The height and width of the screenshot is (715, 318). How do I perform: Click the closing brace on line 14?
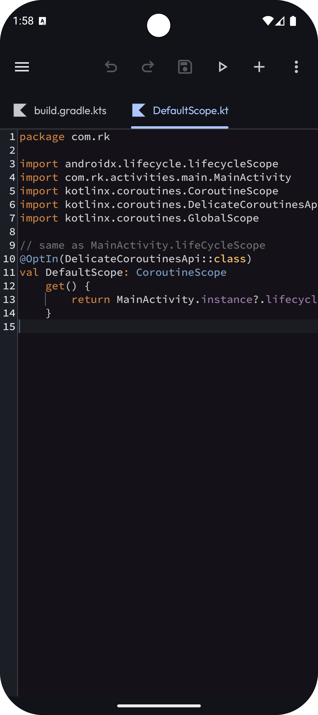(x=49, y=313)
